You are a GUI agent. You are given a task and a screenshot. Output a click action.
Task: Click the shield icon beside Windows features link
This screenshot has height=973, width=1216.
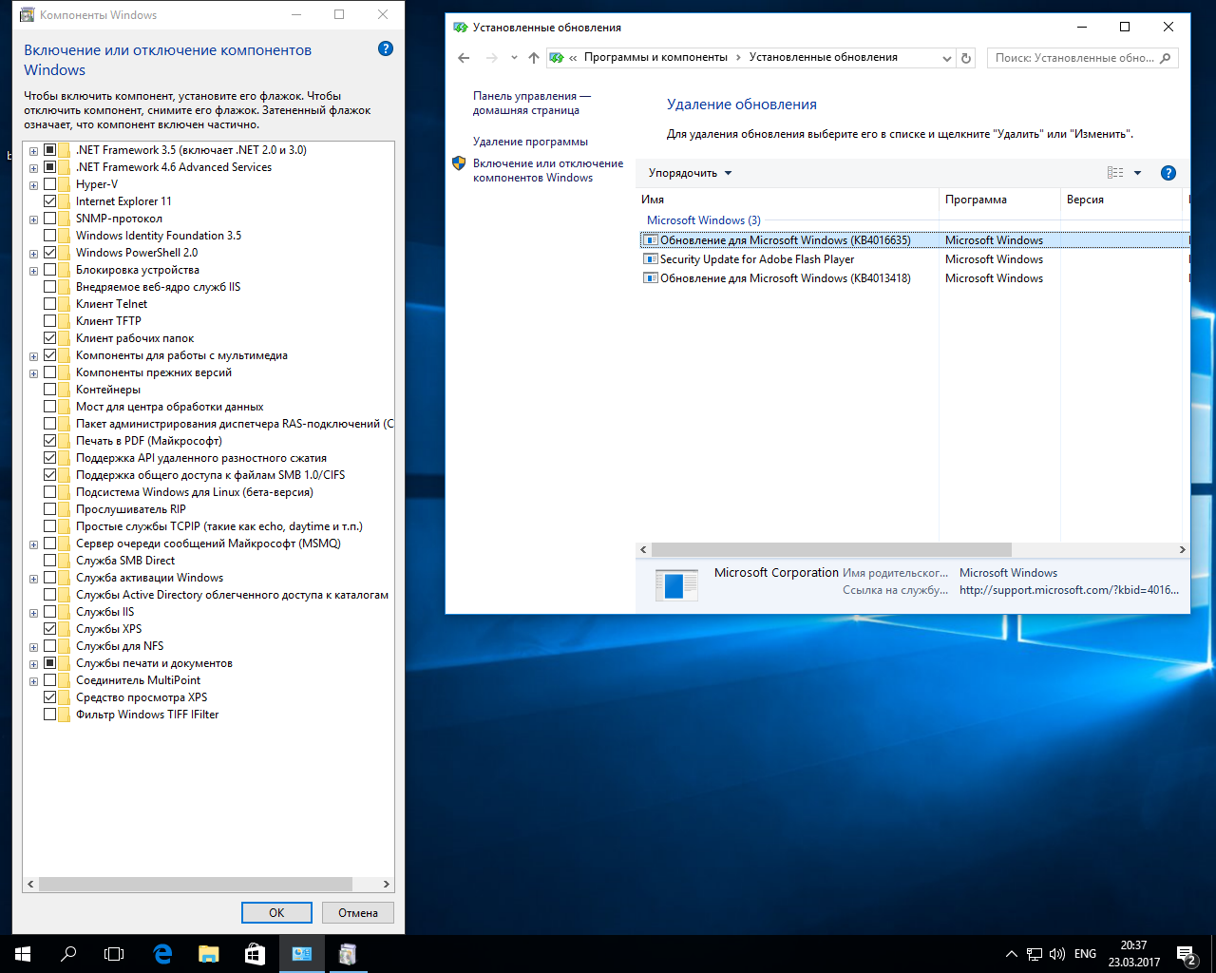[459, 163]
